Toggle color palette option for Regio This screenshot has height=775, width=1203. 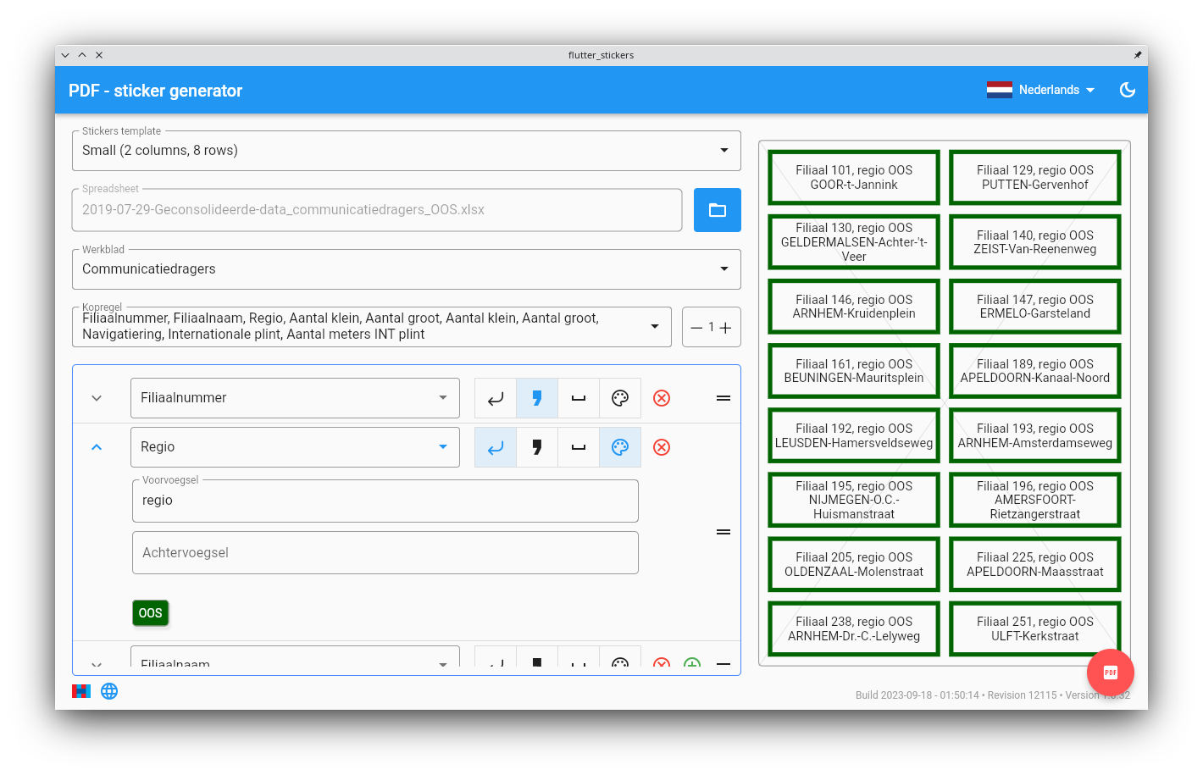click(x=620, y=447)
